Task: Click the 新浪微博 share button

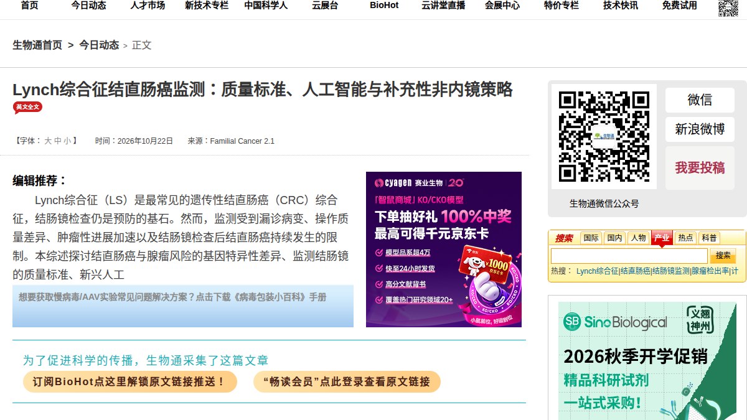Action: pyautogui.click(x=700, y=129)
